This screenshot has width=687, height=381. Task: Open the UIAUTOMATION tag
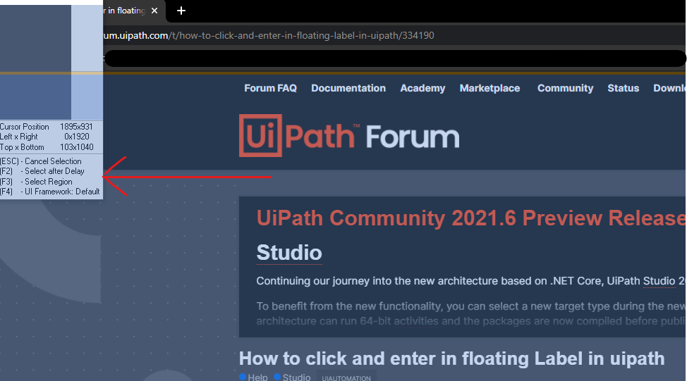(346, 377)
